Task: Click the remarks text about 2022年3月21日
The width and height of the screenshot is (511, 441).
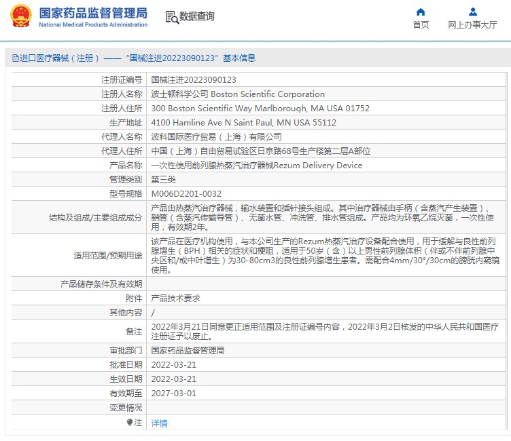Action: click(x=325, y=332)
